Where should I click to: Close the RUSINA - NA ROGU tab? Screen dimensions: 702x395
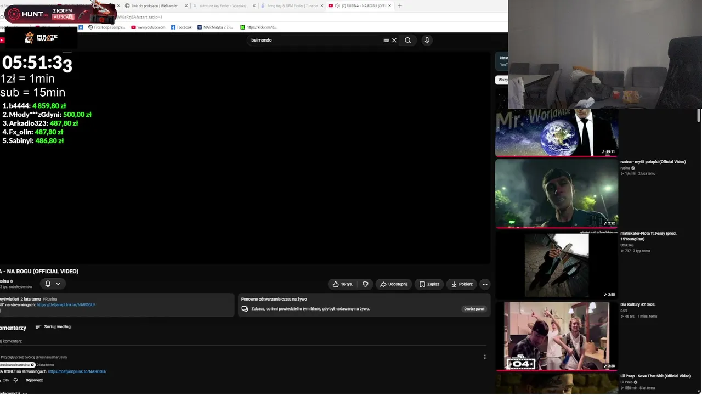pos(390,5)
